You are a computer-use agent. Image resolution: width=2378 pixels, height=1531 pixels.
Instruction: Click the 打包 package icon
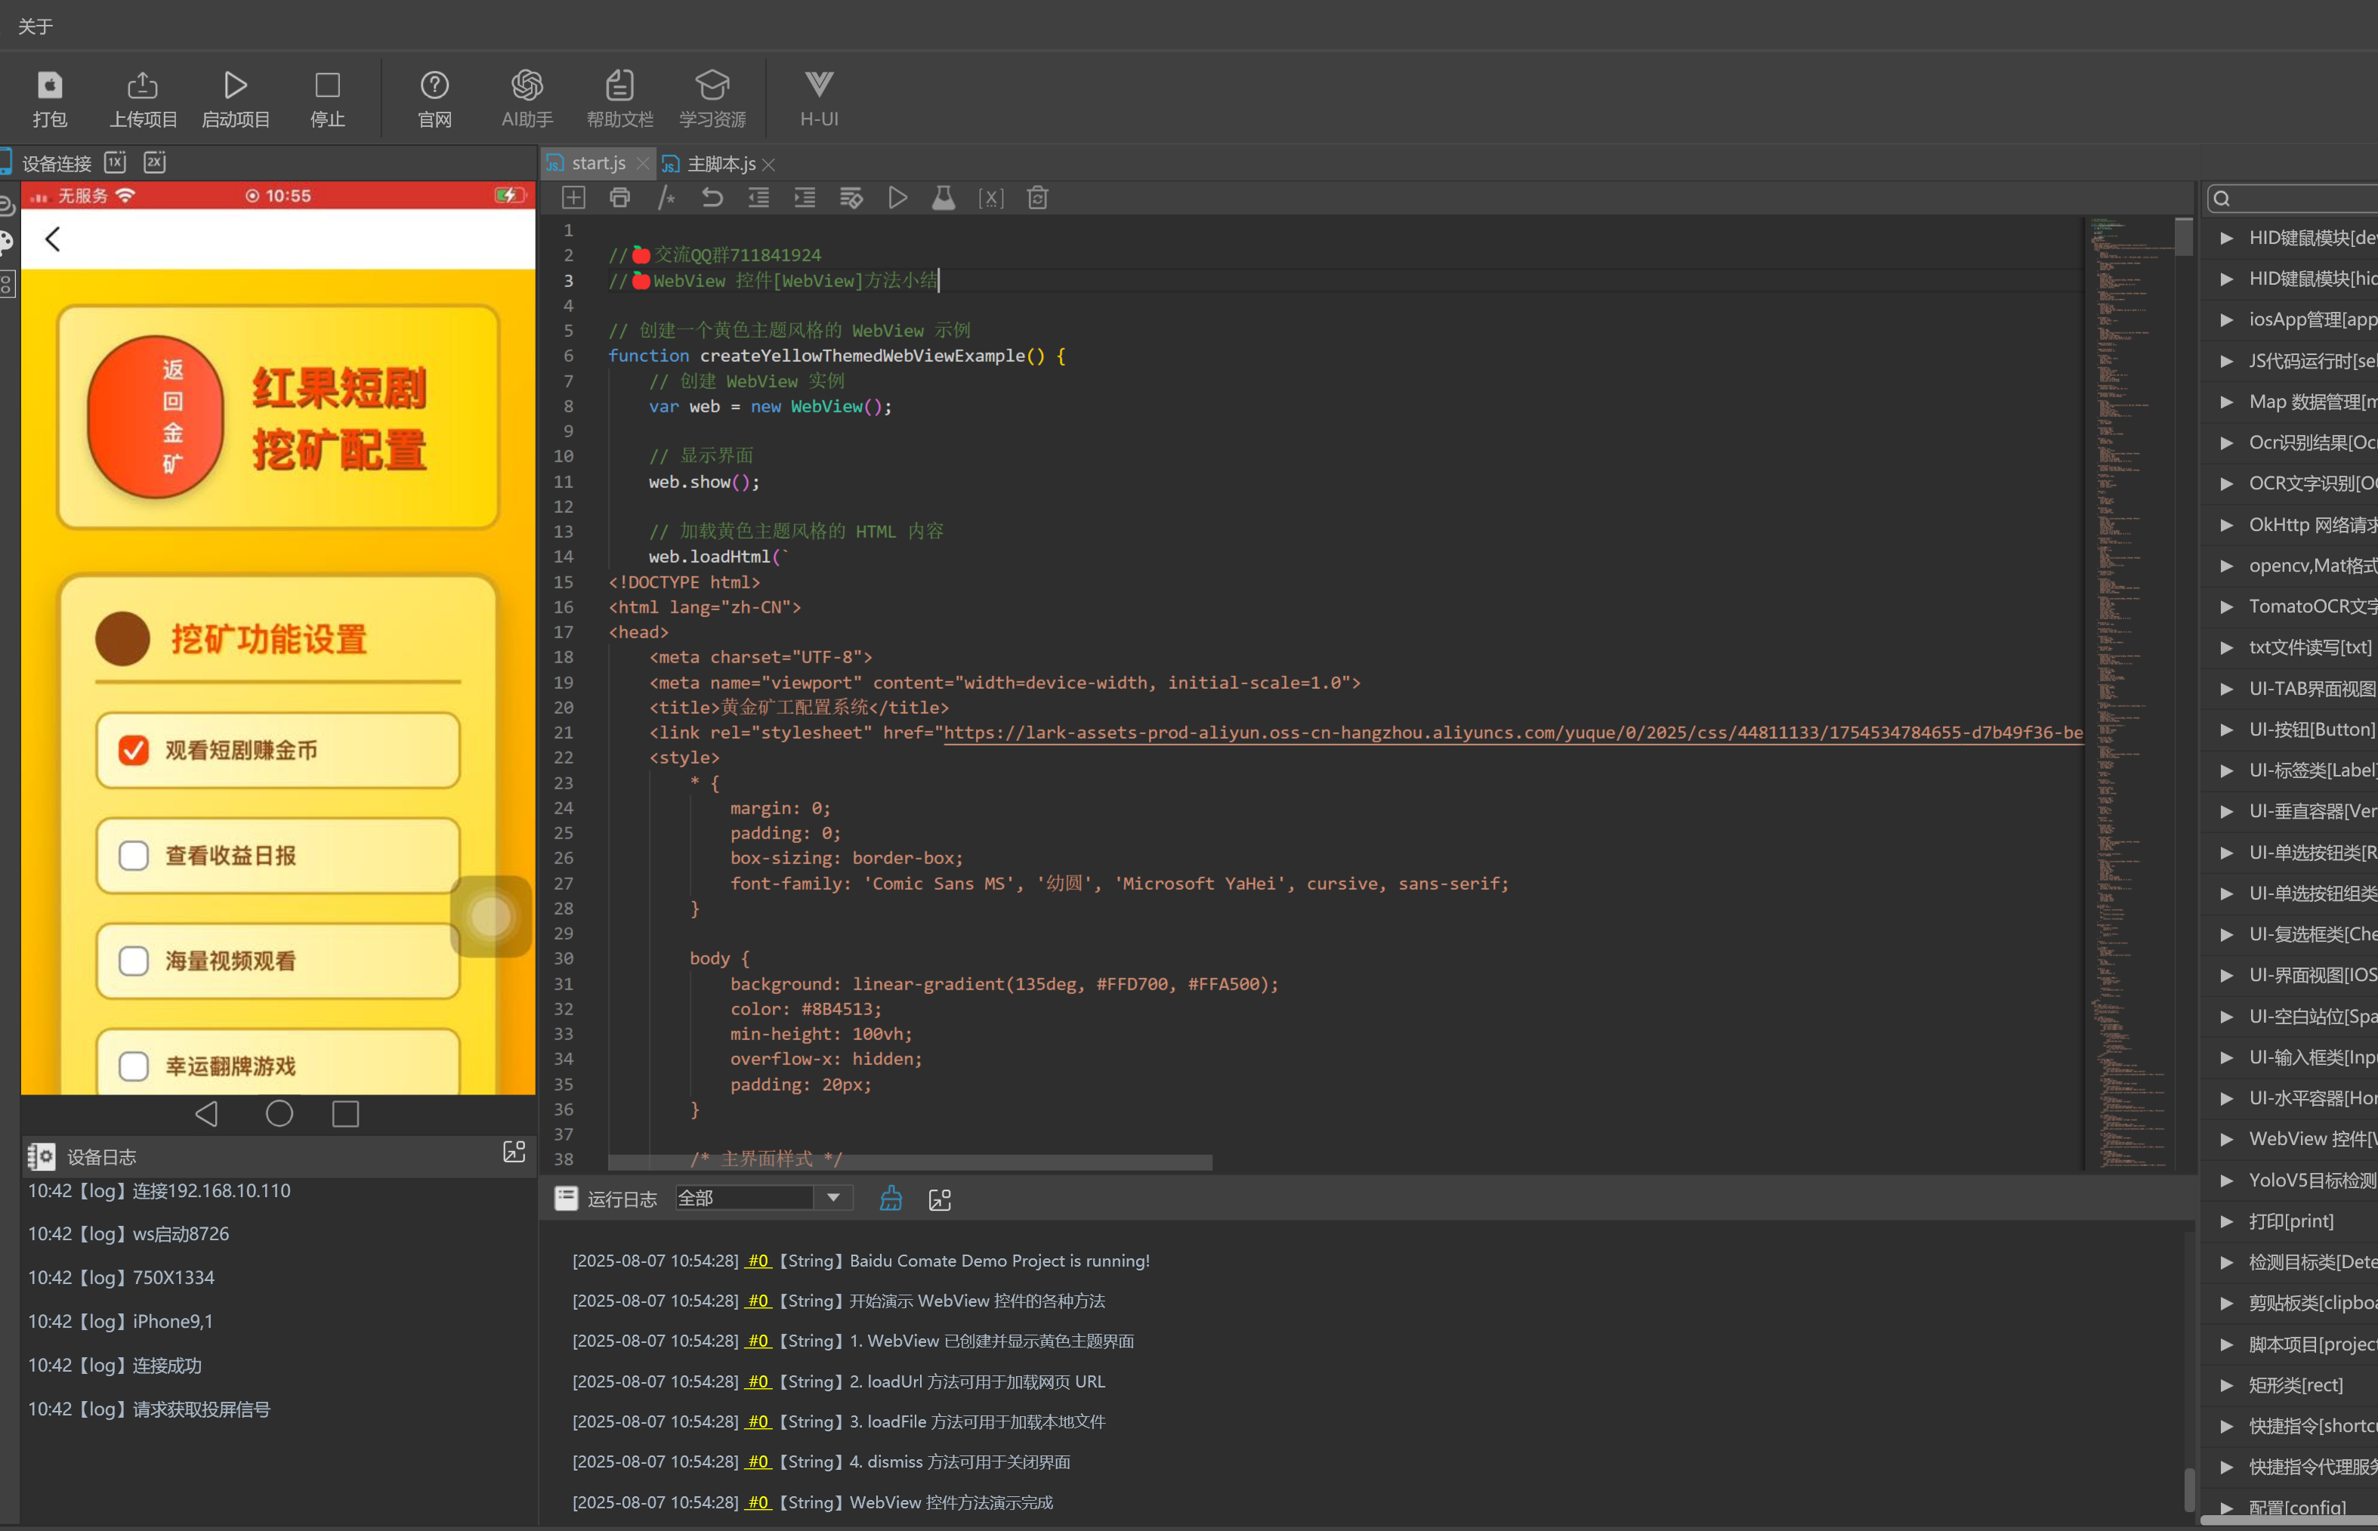48,98
